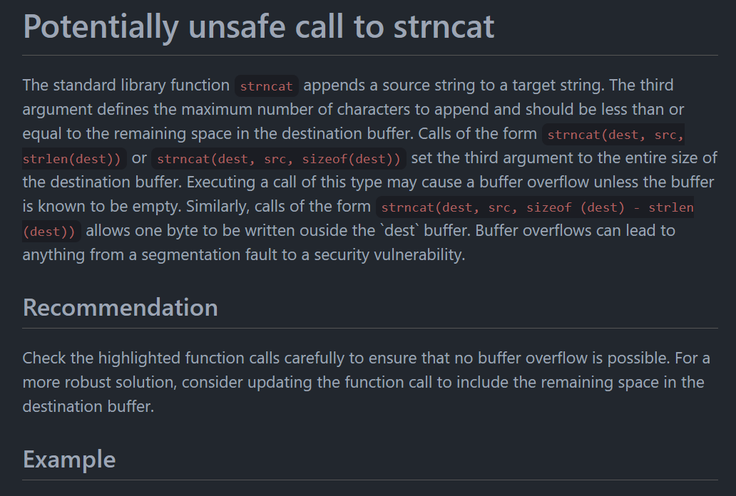The image size is (736, 496).
Task: Click the Example section heading
Action: pyautogui.click(x=69, y=459)
